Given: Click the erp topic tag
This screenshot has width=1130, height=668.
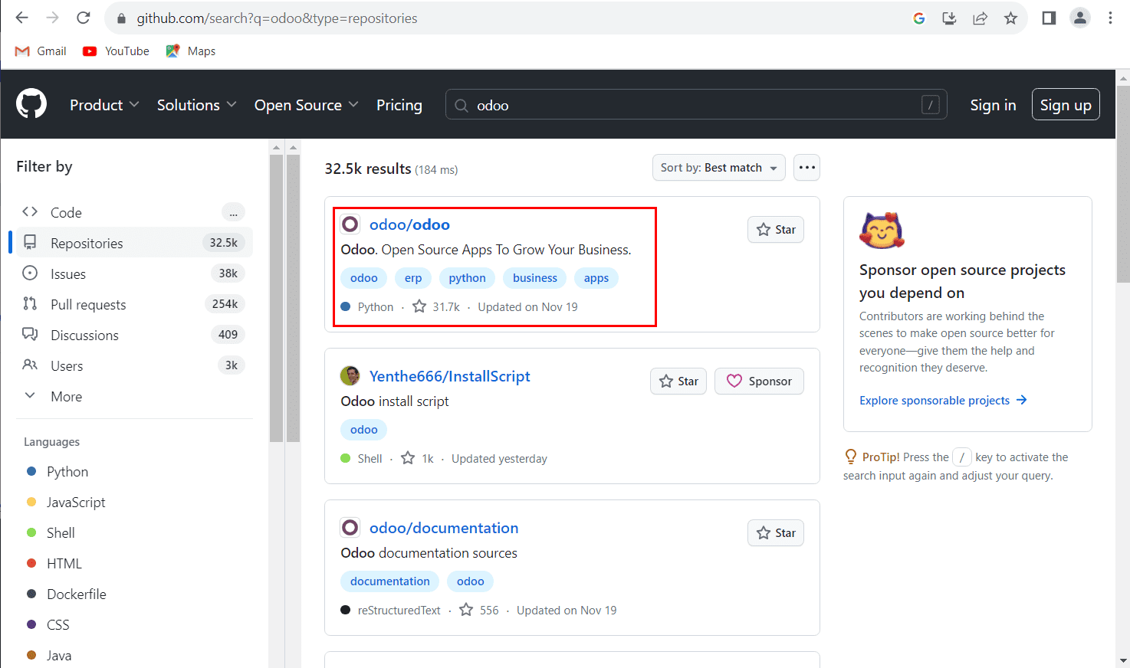Looking at the screenshot, I should [x=413, y=278].
